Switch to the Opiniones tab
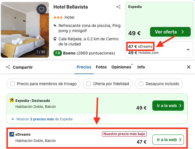 (x=121, y=67)
